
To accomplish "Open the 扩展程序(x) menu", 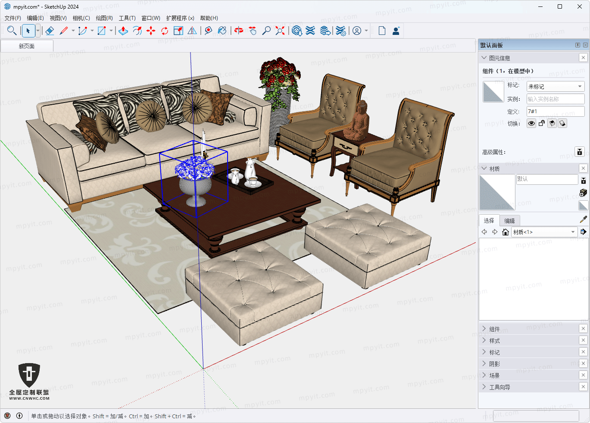I will pos(180,18).
